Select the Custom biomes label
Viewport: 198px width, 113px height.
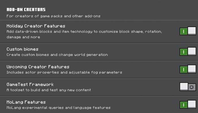point(22,49)
